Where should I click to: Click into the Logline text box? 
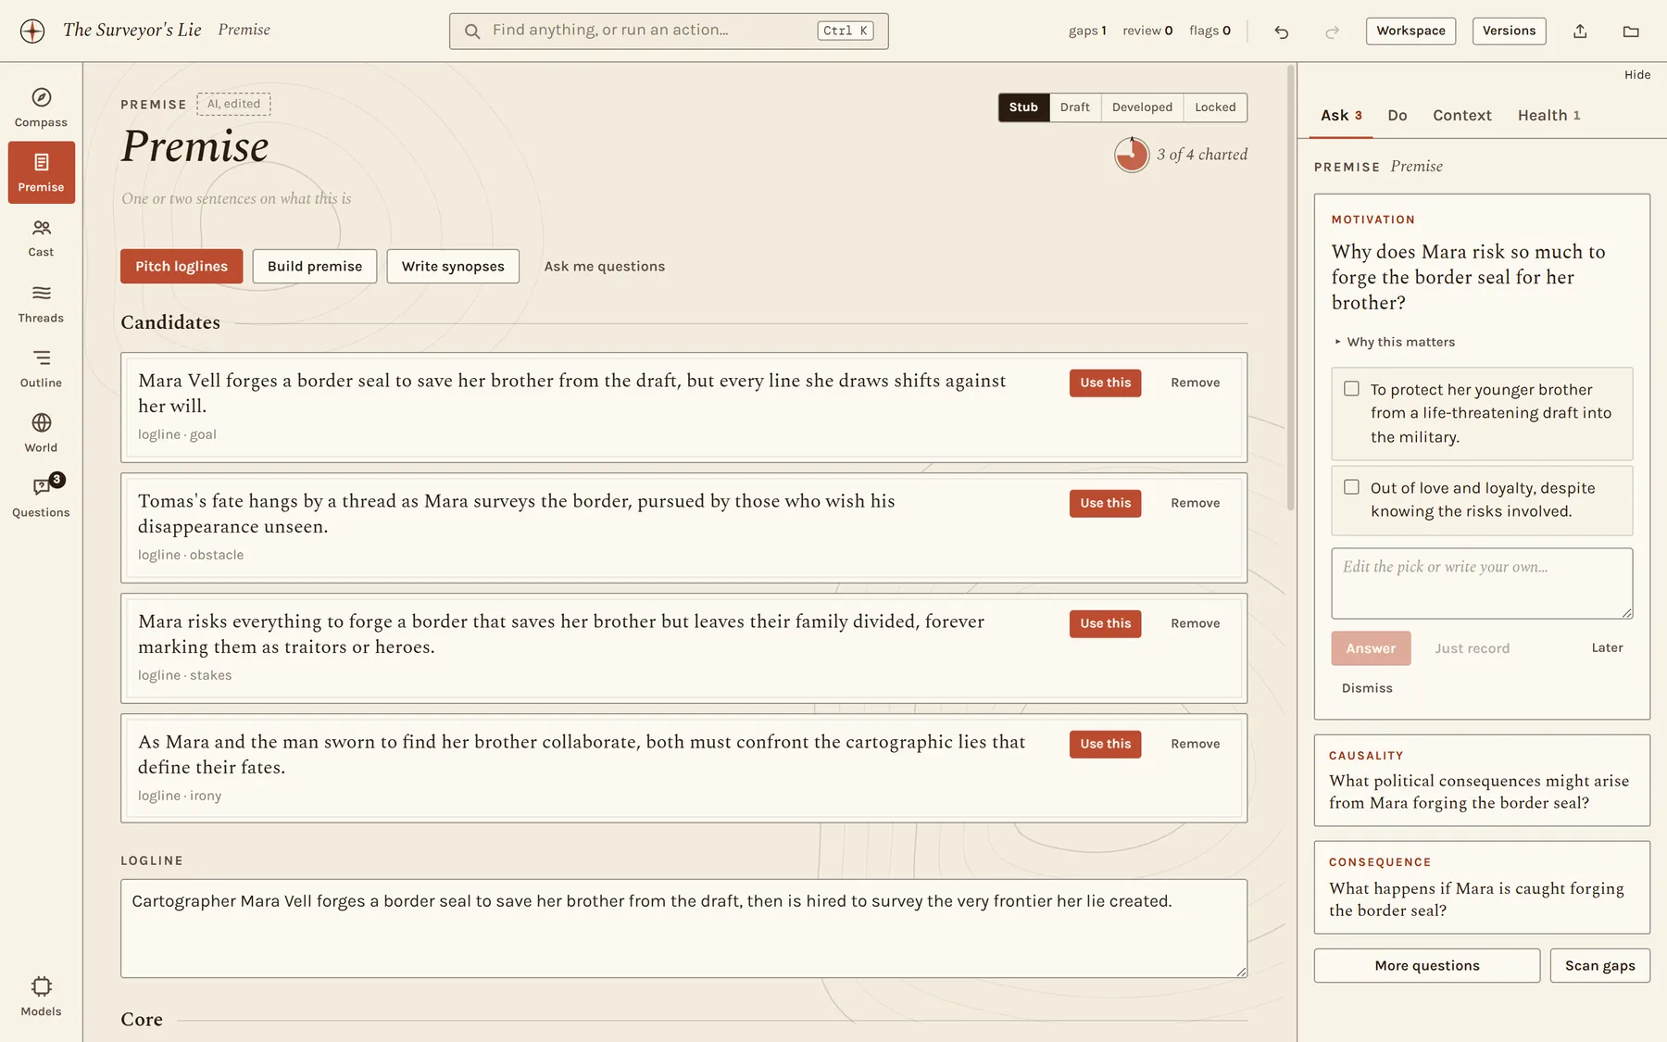coord(683,928)
